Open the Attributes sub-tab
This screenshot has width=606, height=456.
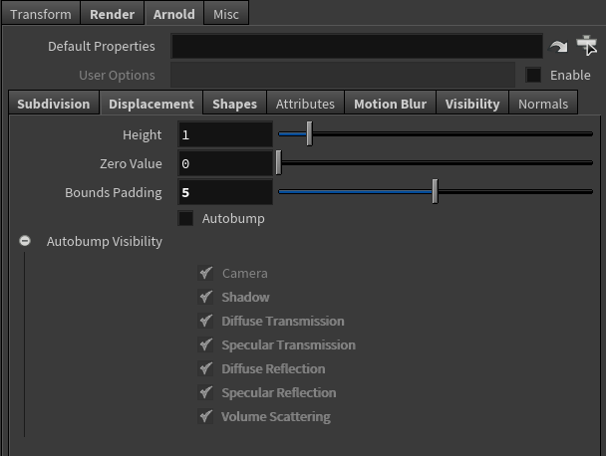coord(305,104)
